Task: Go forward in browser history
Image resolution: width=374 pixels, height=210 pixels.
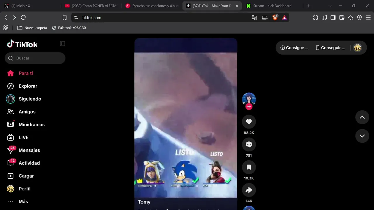Action: tap(15, 17)
